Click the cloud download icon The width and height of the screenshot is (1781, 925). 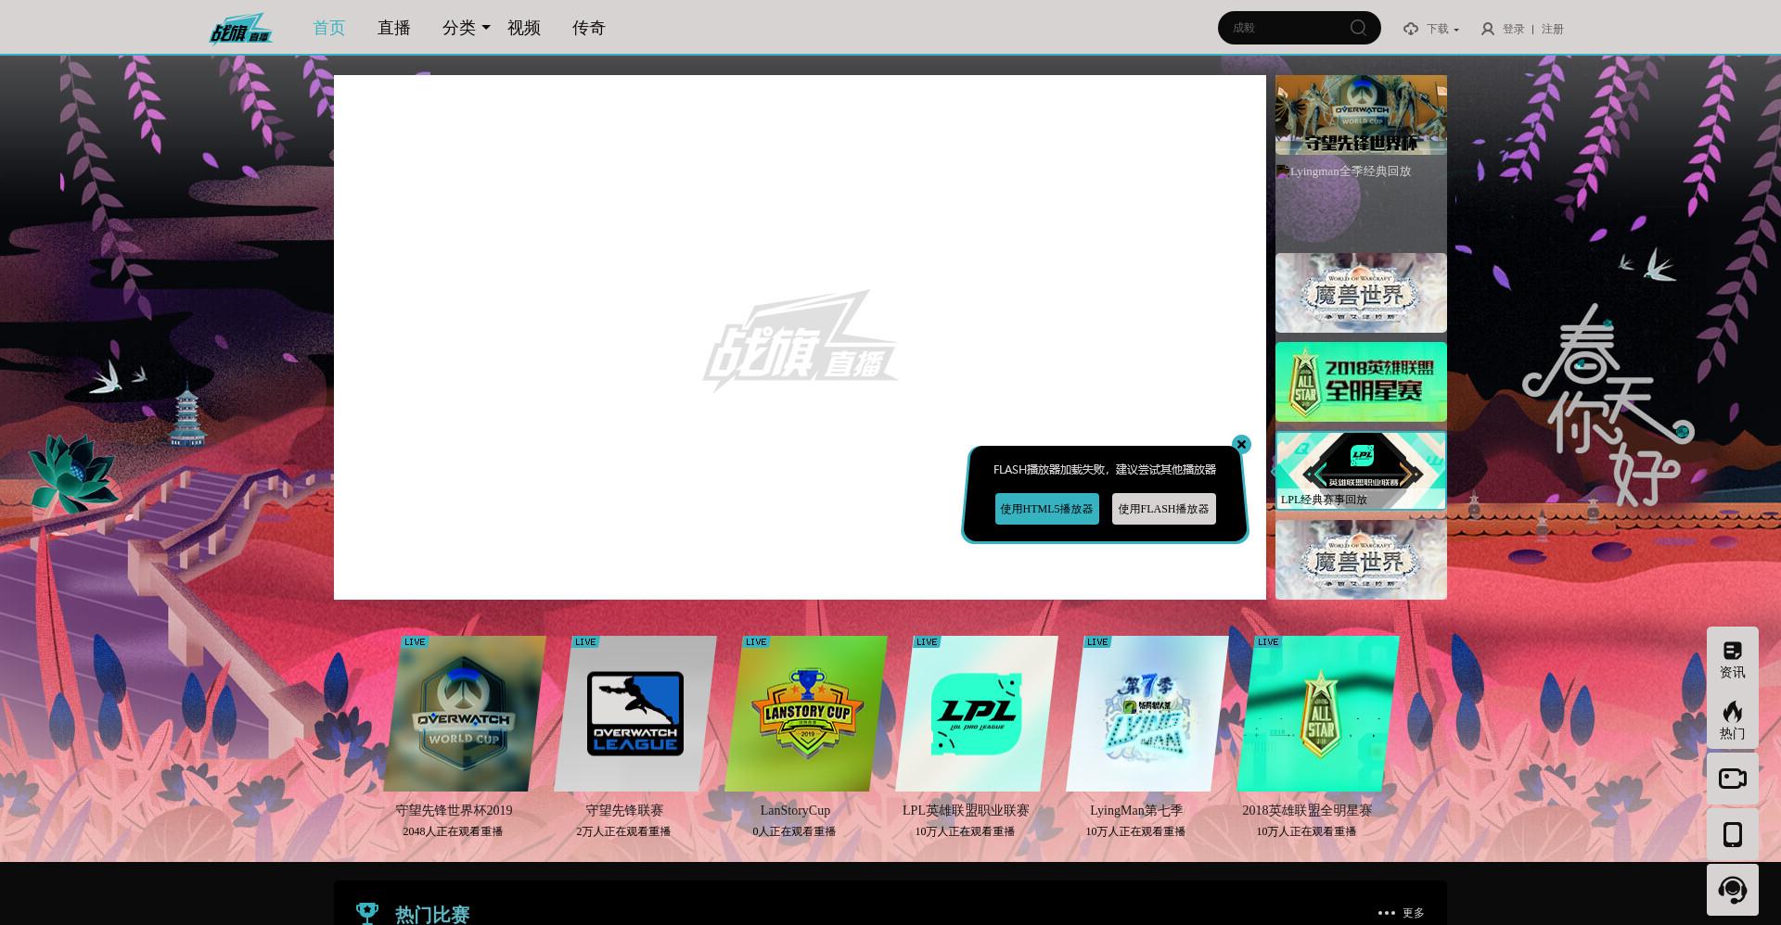pyautogui.click(x=1411, y=29)
